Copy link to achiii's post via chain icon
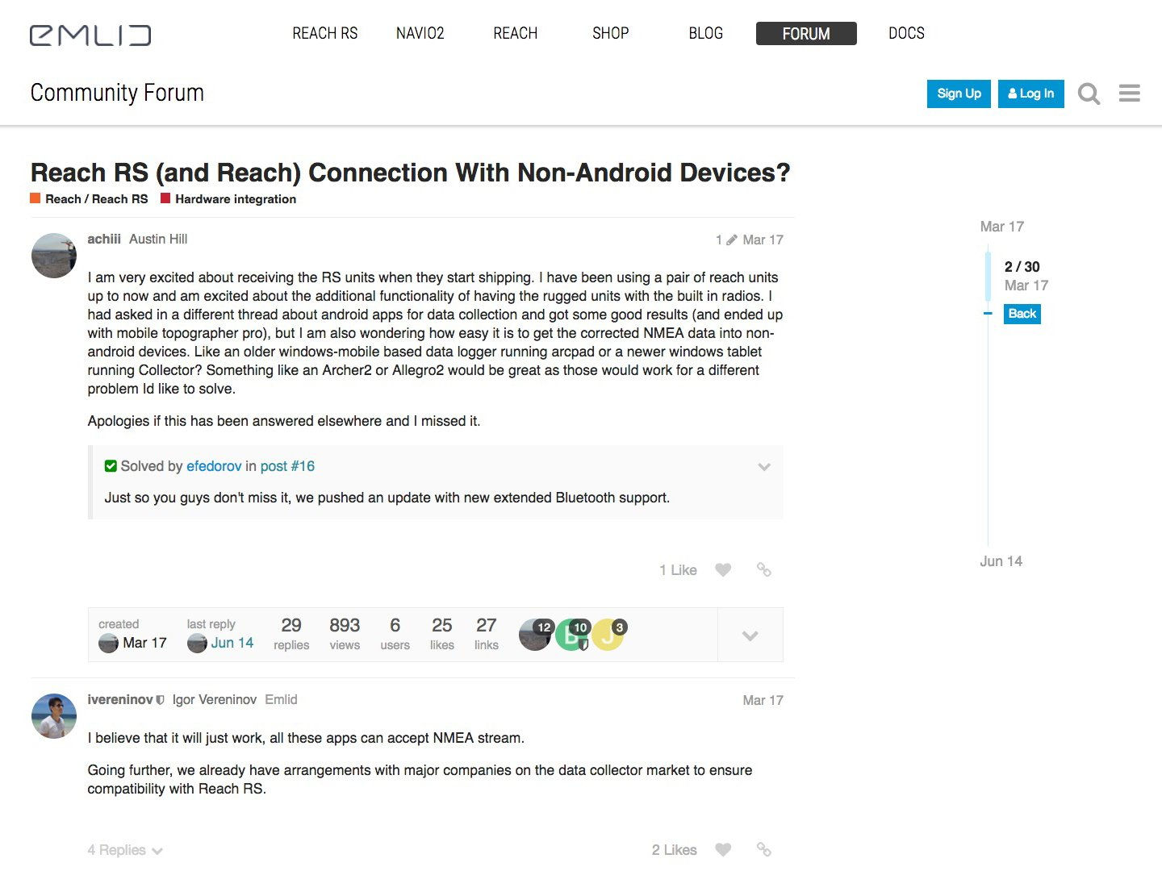This screenshot has height=871, width=1162. (x=764, y=569)
